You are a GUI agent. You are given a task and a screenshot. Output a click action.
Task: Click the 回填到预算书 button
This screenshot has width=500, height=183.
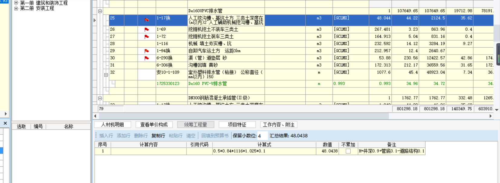coord(215,136)
